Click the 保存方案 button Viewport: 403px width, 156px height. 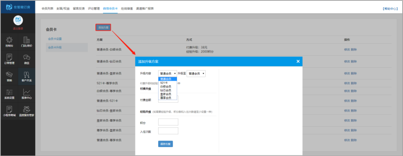165,144
